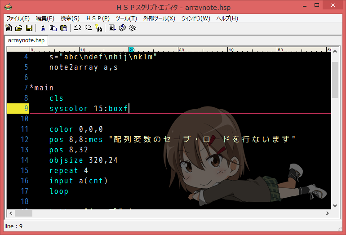Select the arraynote.hsp tab
This screenshot has width=346, height=235.
coord(27,40)
